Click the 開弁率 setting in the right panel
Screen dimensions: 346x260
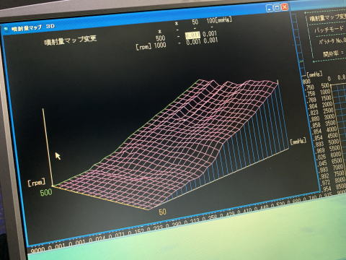coord(333,53)
